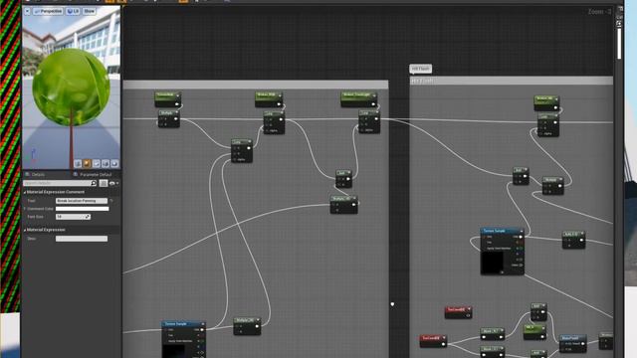Use selected mesh as preview icon
This screenshot has height=358, width=637.
click(x=115, y=163)
